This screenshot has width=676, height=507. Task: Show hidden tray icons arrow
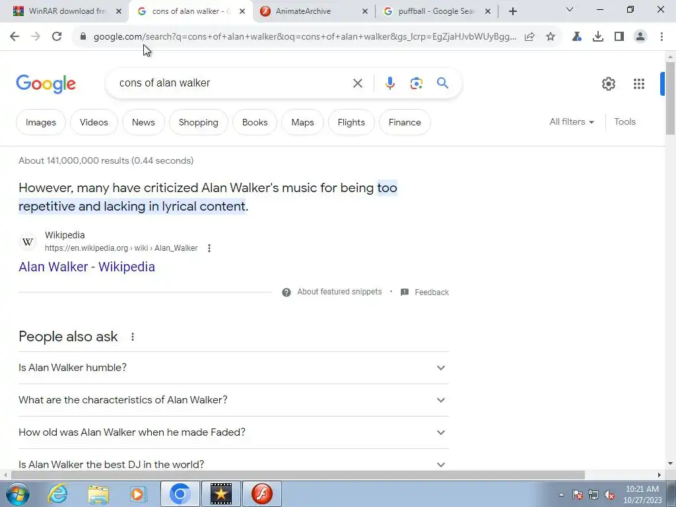[x=561, y=494]
